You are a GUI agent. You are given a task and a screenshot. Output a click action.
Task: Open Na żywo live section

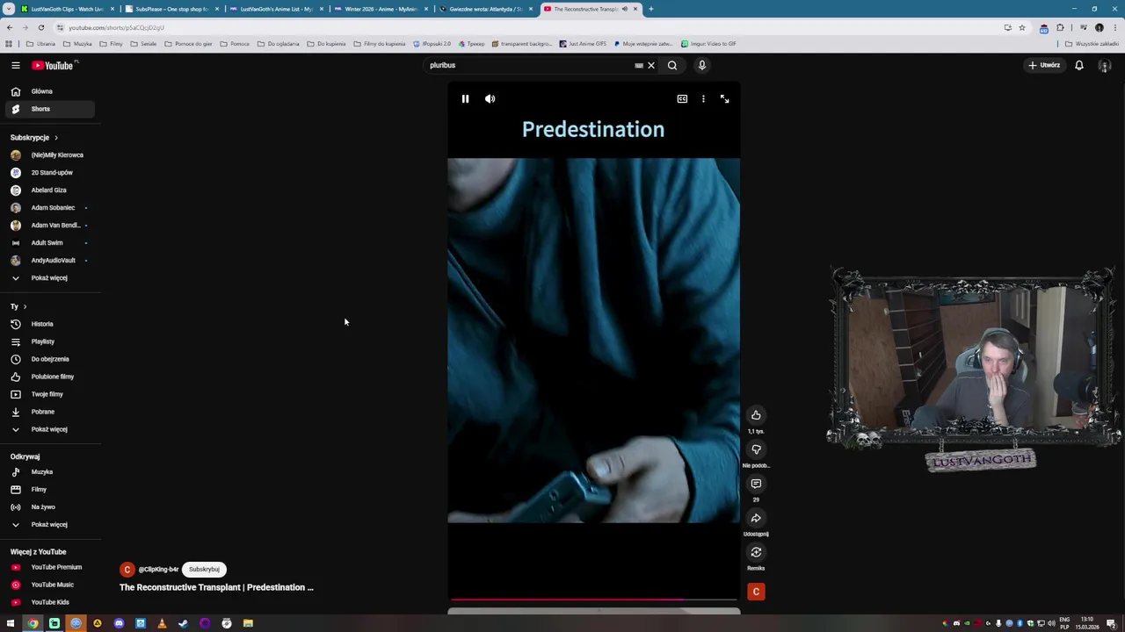pos(49,507)
